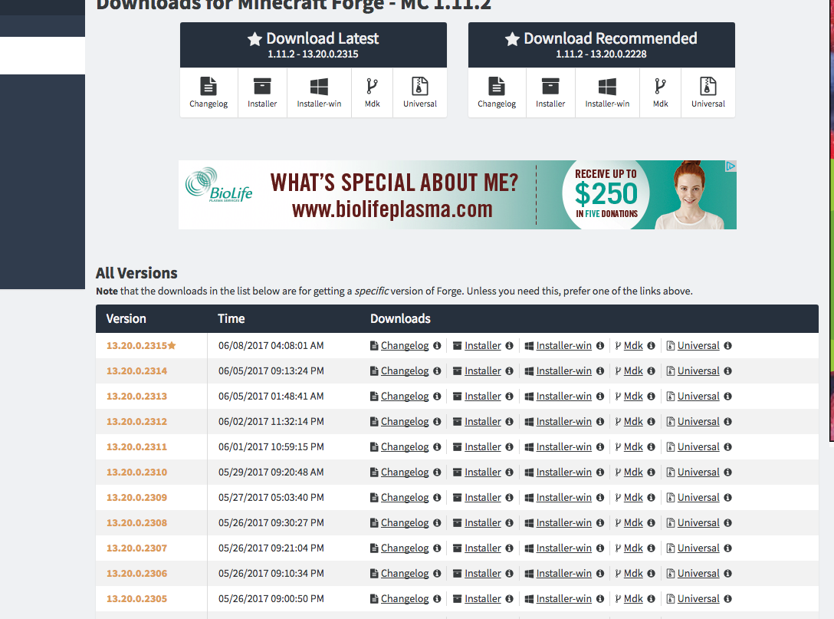Click the AdChoices icon on BioLife ad

click(x=731, y=166)
